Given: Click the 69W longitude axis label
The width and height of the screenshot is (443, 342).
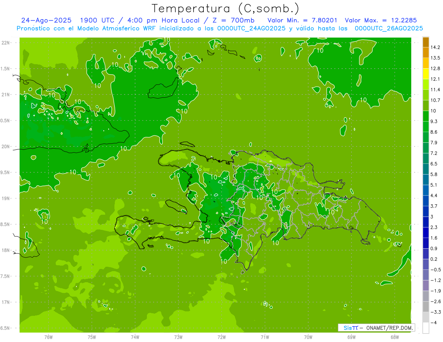Looking at the screenshot, I should (x=351, y=337).
